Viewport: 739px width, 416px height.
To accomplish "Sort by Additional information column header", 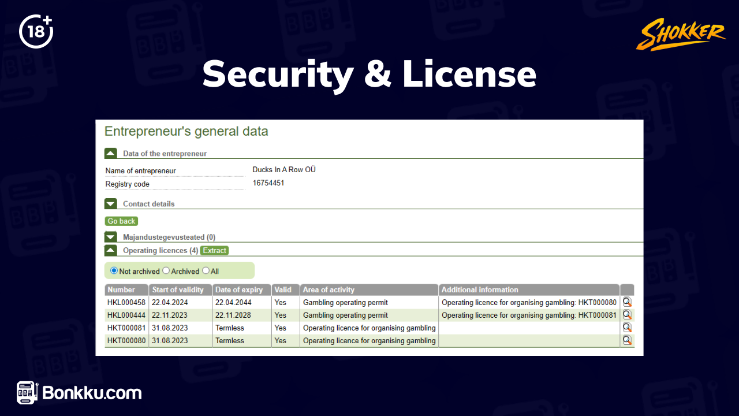I will tap(529, 289).
